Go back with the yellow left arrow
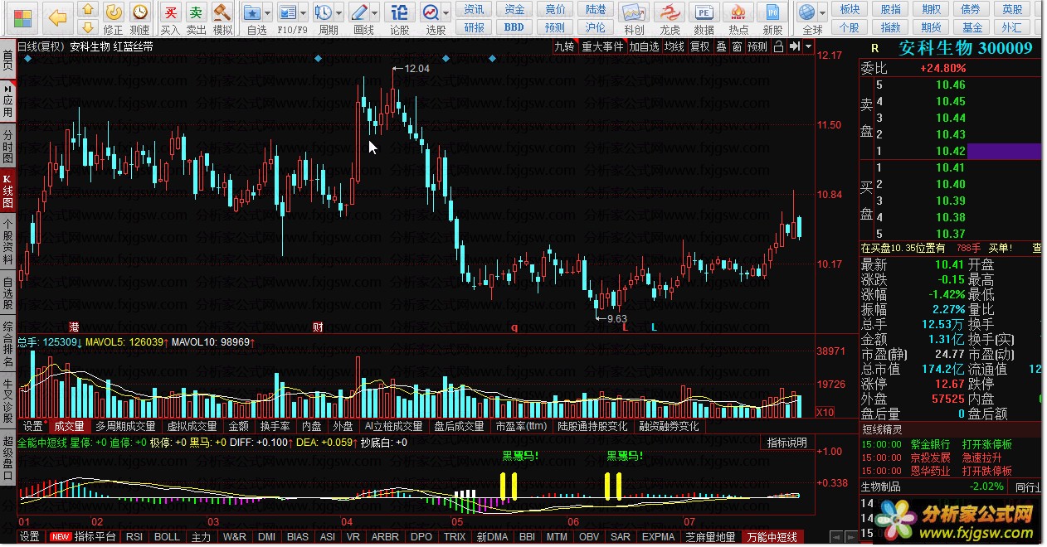The image size is (1047, 547). click(56, 17)
